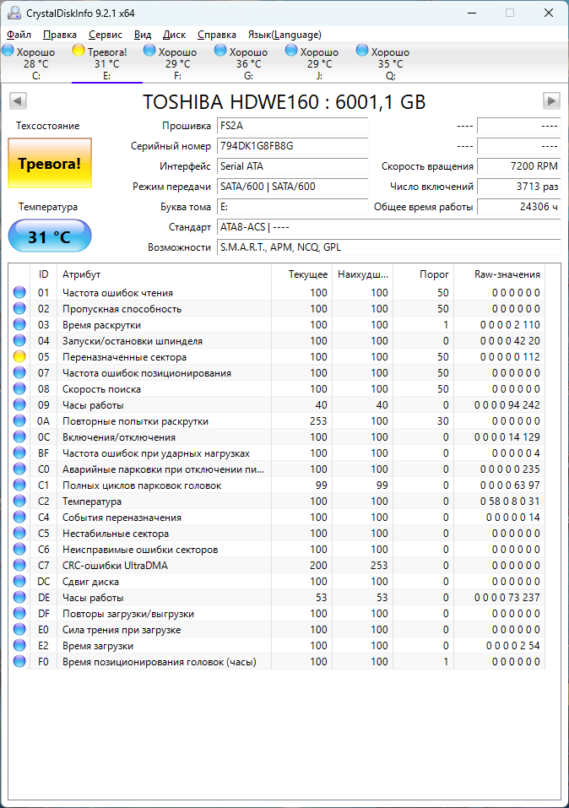
Task: Click the Стандарт field ATA8-ACS
Action: [x=388, y=227]
